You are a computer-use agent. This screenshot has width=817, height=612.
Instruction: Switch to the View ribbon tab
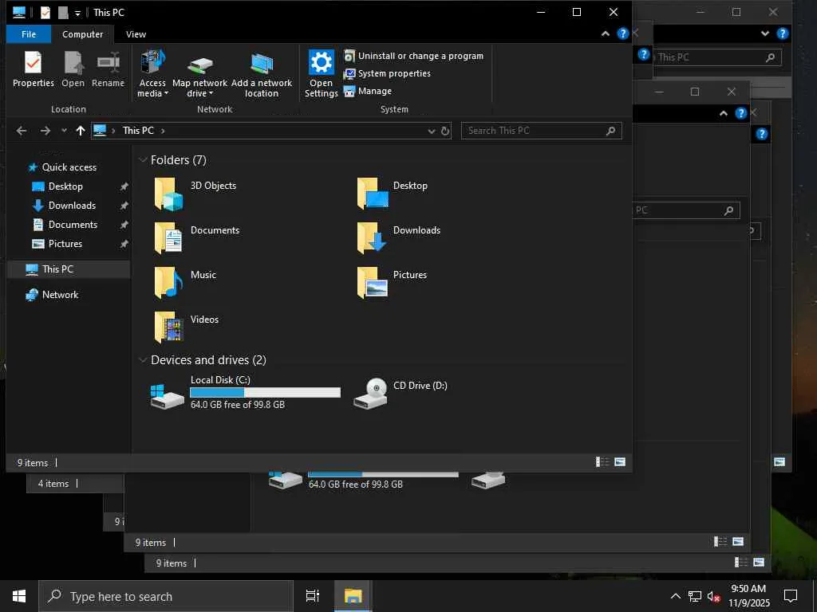[136, 34]
